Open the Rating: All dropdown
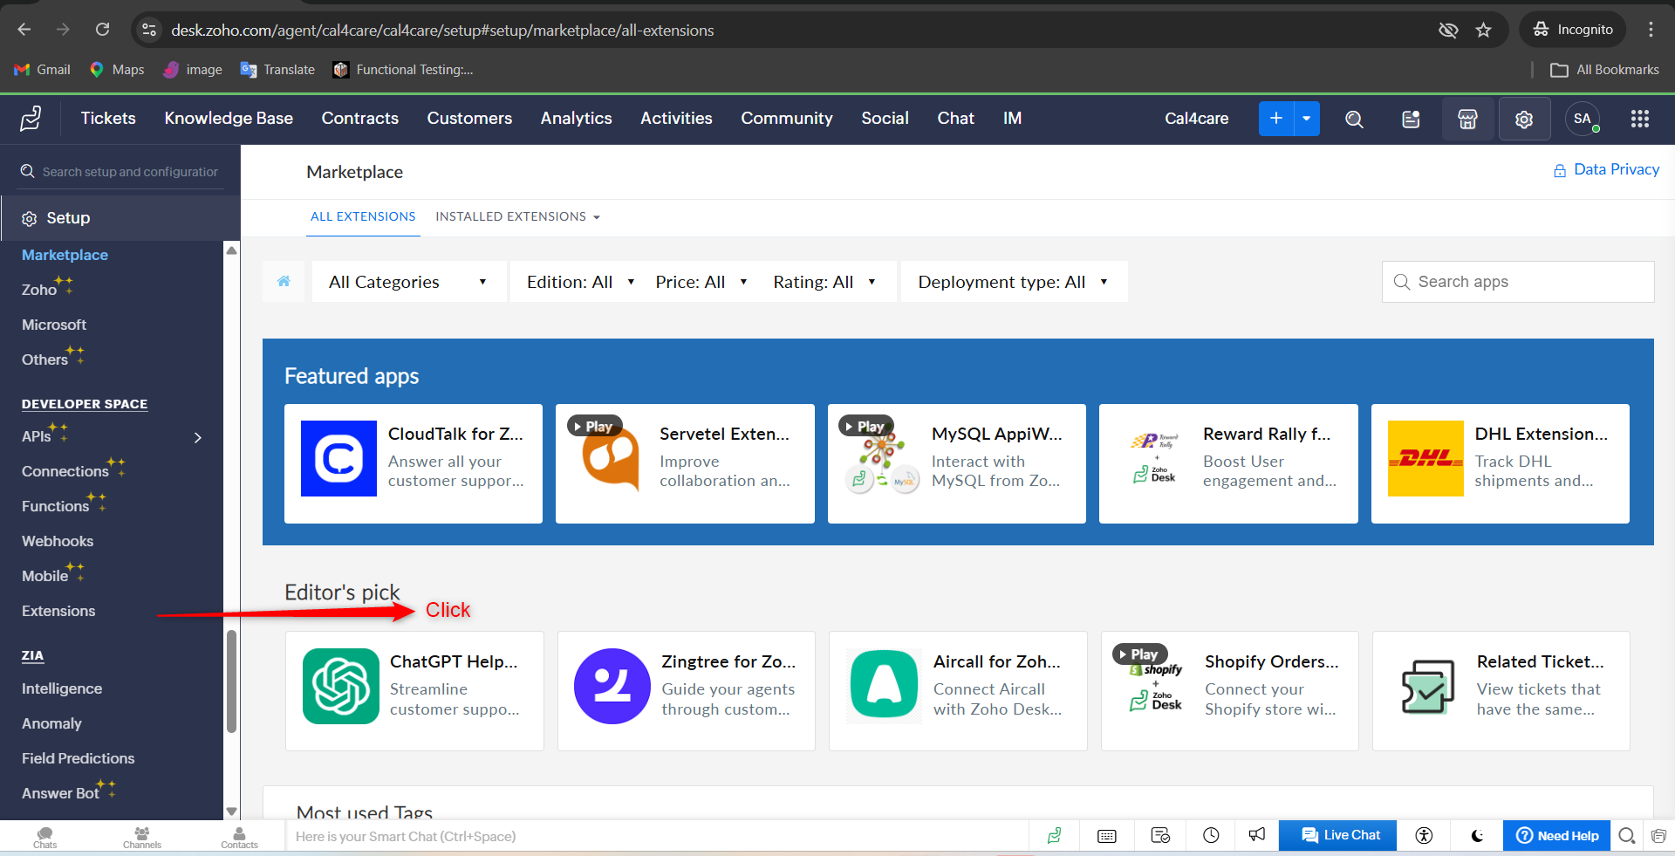The image size is (1675, 856). [824, 282]
